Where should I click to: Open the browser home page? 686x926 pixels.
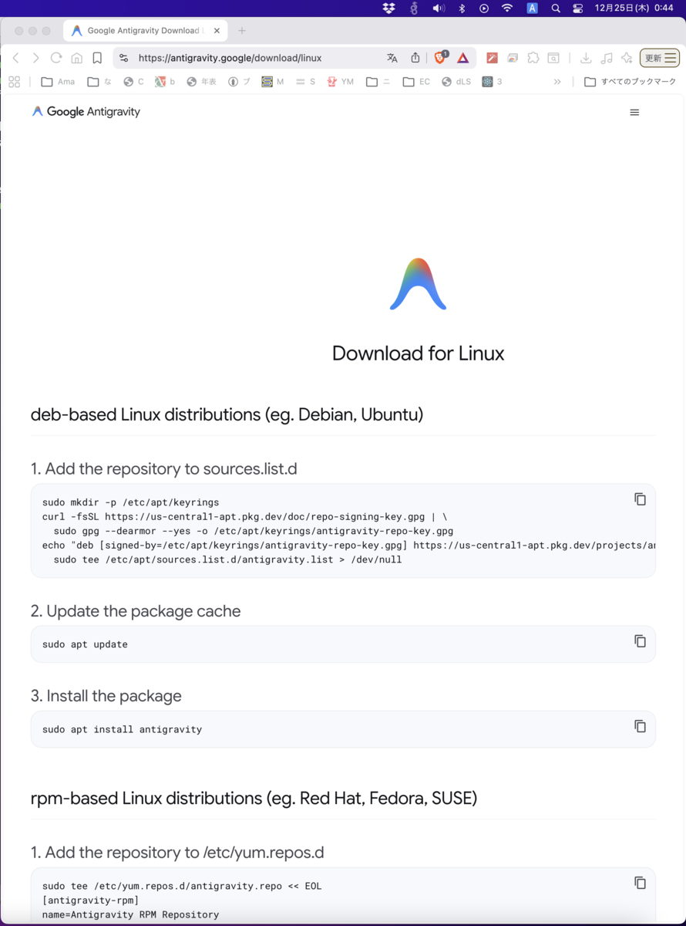76,58
